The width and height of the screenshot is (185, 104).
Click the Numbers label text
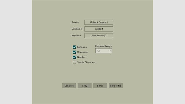82,57
